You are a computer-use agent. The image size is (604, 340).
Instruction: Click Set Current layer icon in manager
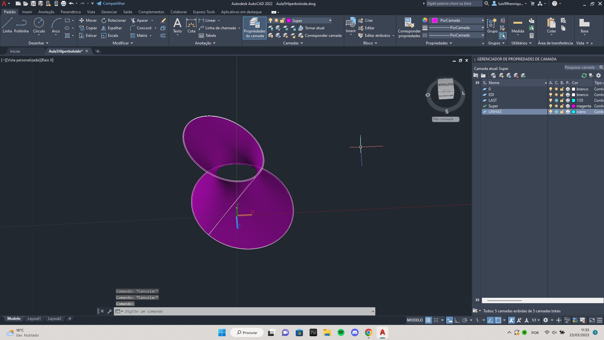(523, 76)
